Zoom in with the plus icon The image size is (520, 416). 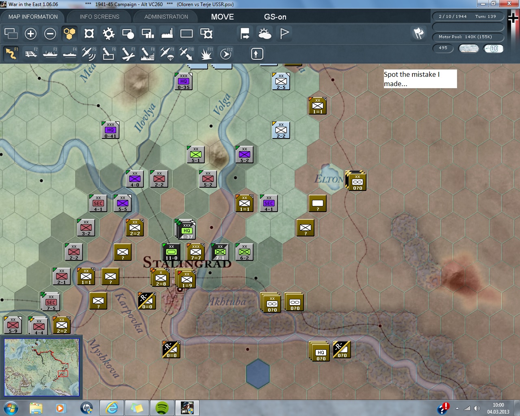tap(30, 34)
